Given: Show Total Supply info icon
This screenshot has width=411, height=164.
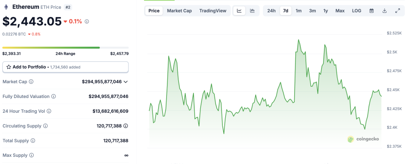Looking at the screenshot, I should point(33,141).
